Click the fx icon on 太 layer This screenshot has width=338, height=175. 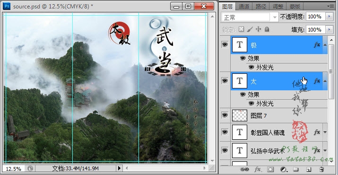317,81
